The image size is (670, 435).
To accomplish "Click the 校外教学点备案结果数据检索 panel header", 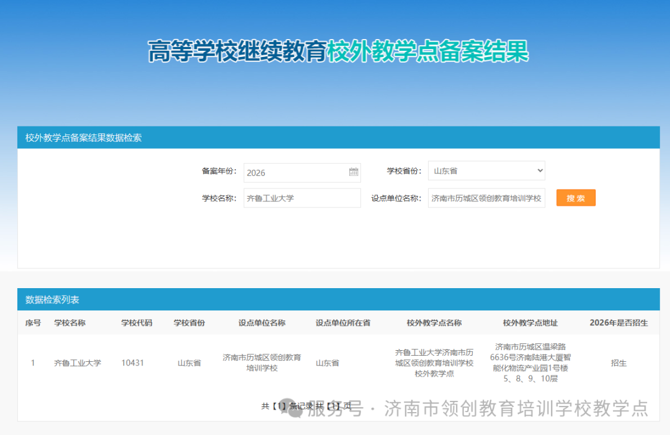I will pyautogui.click(x=339, y=138).
